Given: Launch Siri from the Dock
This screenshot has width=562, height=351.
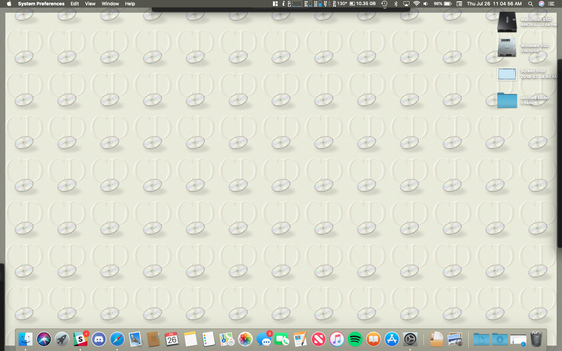Looking at the screenshot, I should 44,339.
